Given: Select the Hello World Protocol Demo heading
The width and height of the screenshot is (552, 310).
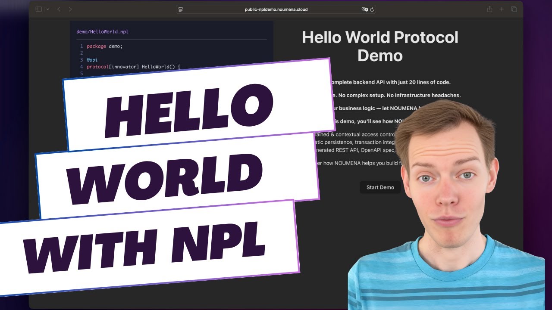Looking at the screenshot, I should tap(380, 46).
